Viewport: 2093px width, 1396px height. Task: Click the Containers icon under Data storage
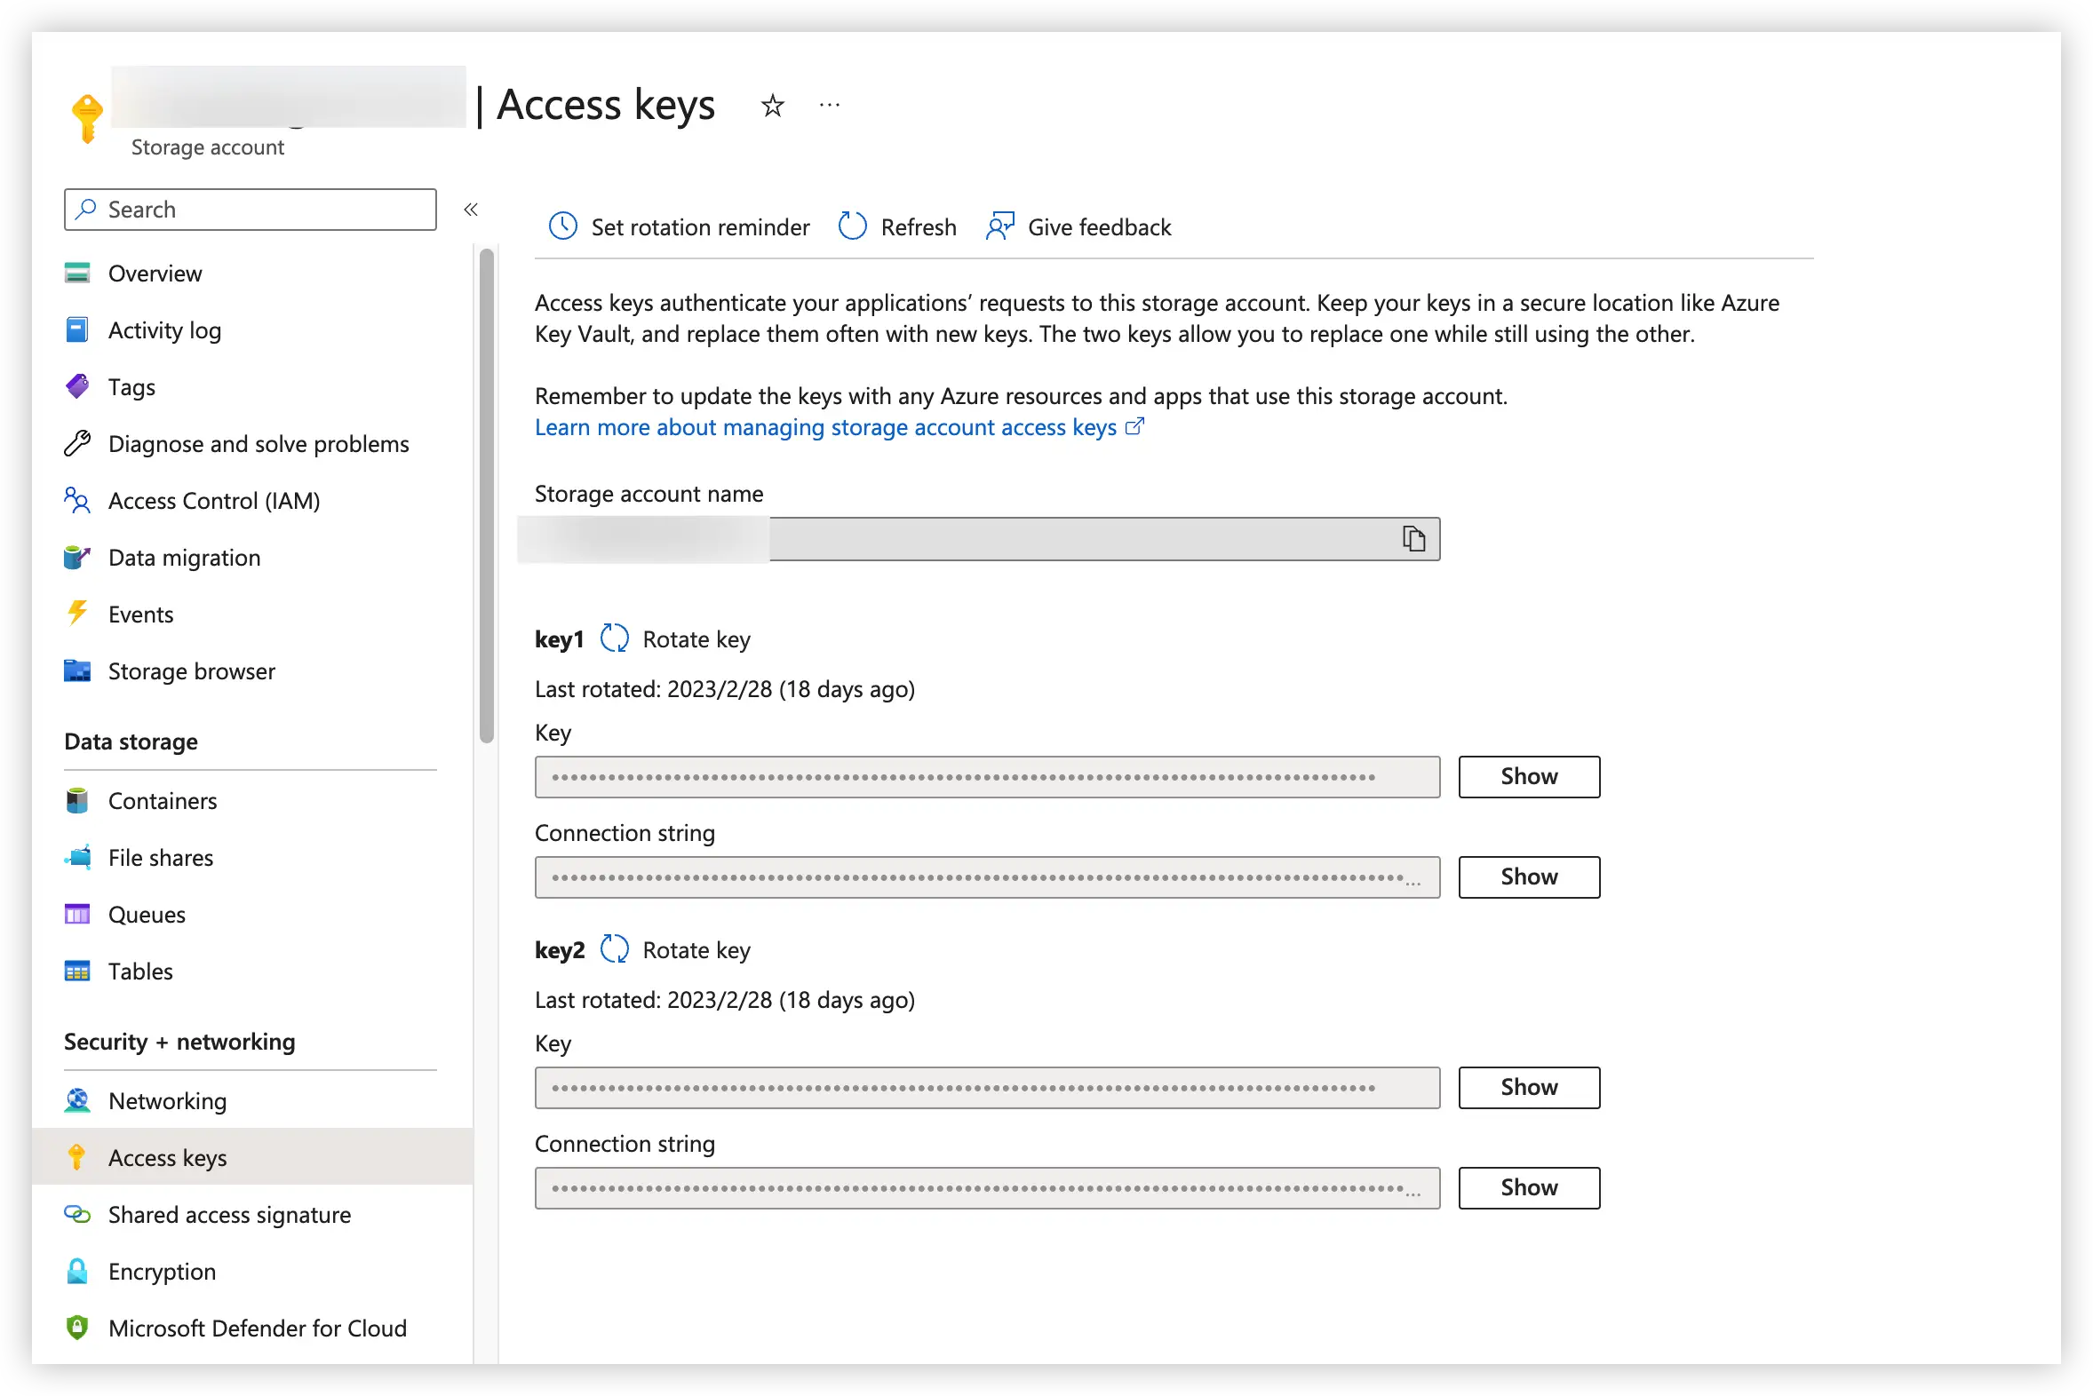(77, 800)
